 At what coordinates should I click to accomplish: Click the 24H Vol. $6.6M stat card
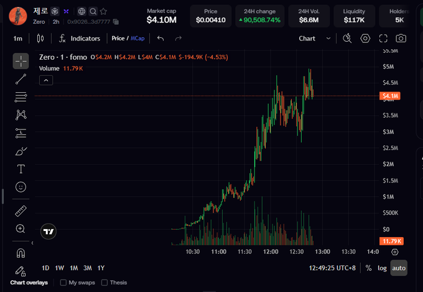(x=309, y=16)
